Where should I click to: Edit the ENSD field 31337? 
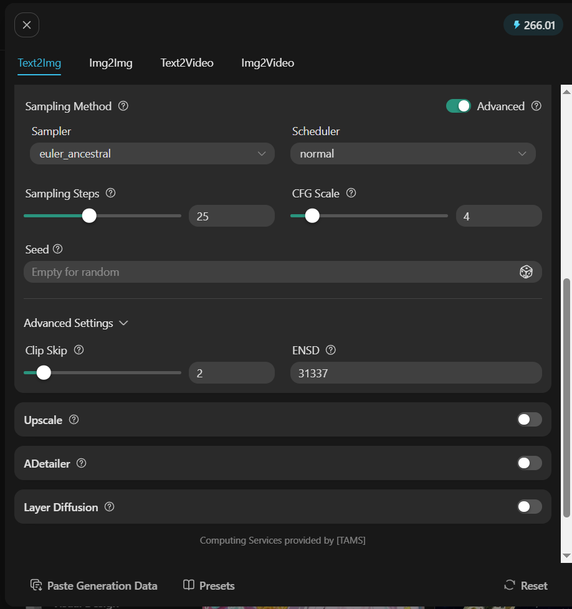416,373
